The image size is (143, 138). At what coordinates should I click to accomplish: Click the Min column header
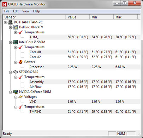(x=102, y=17)
